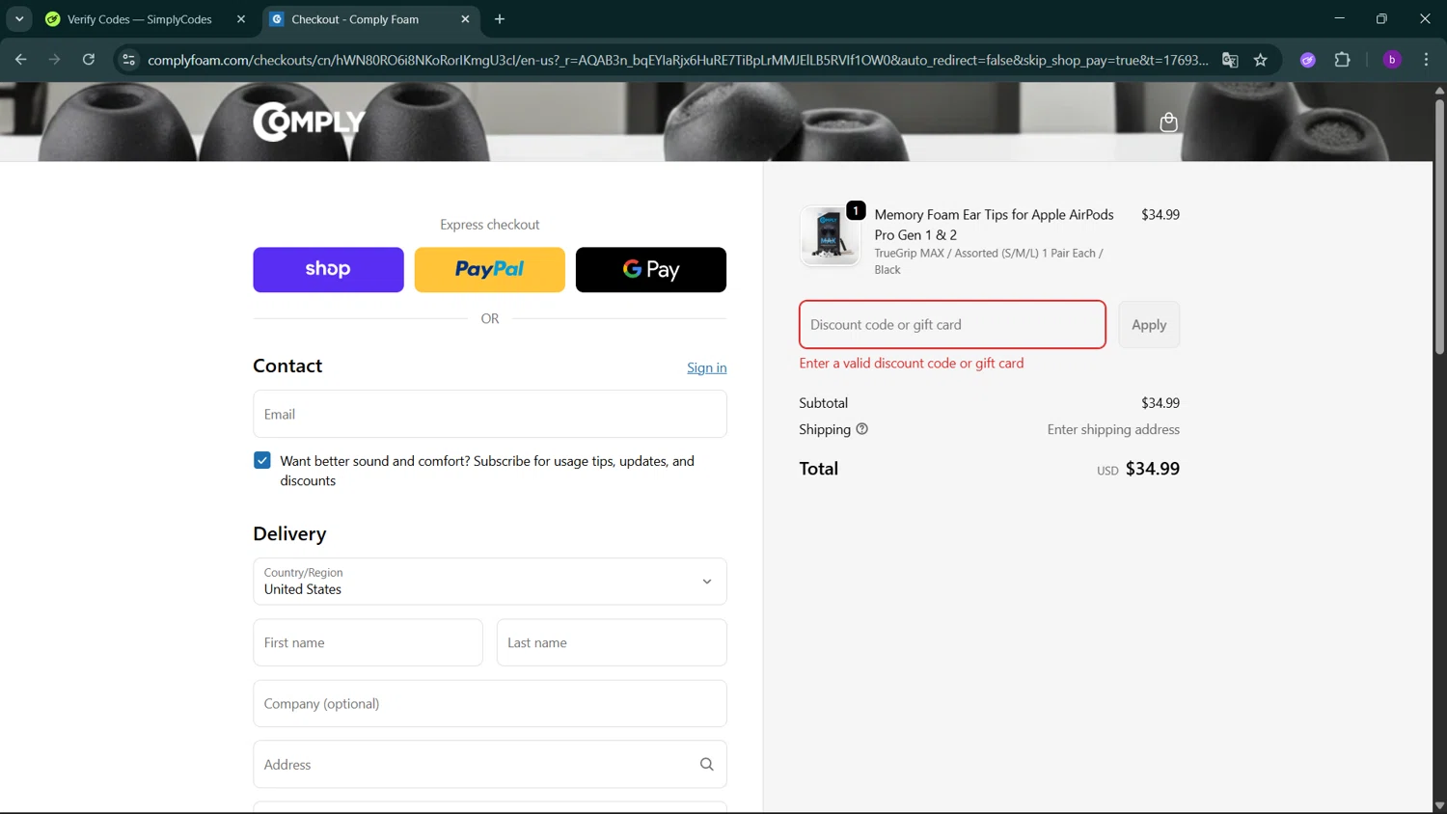Click the Subtotal label

coord(823,403)
